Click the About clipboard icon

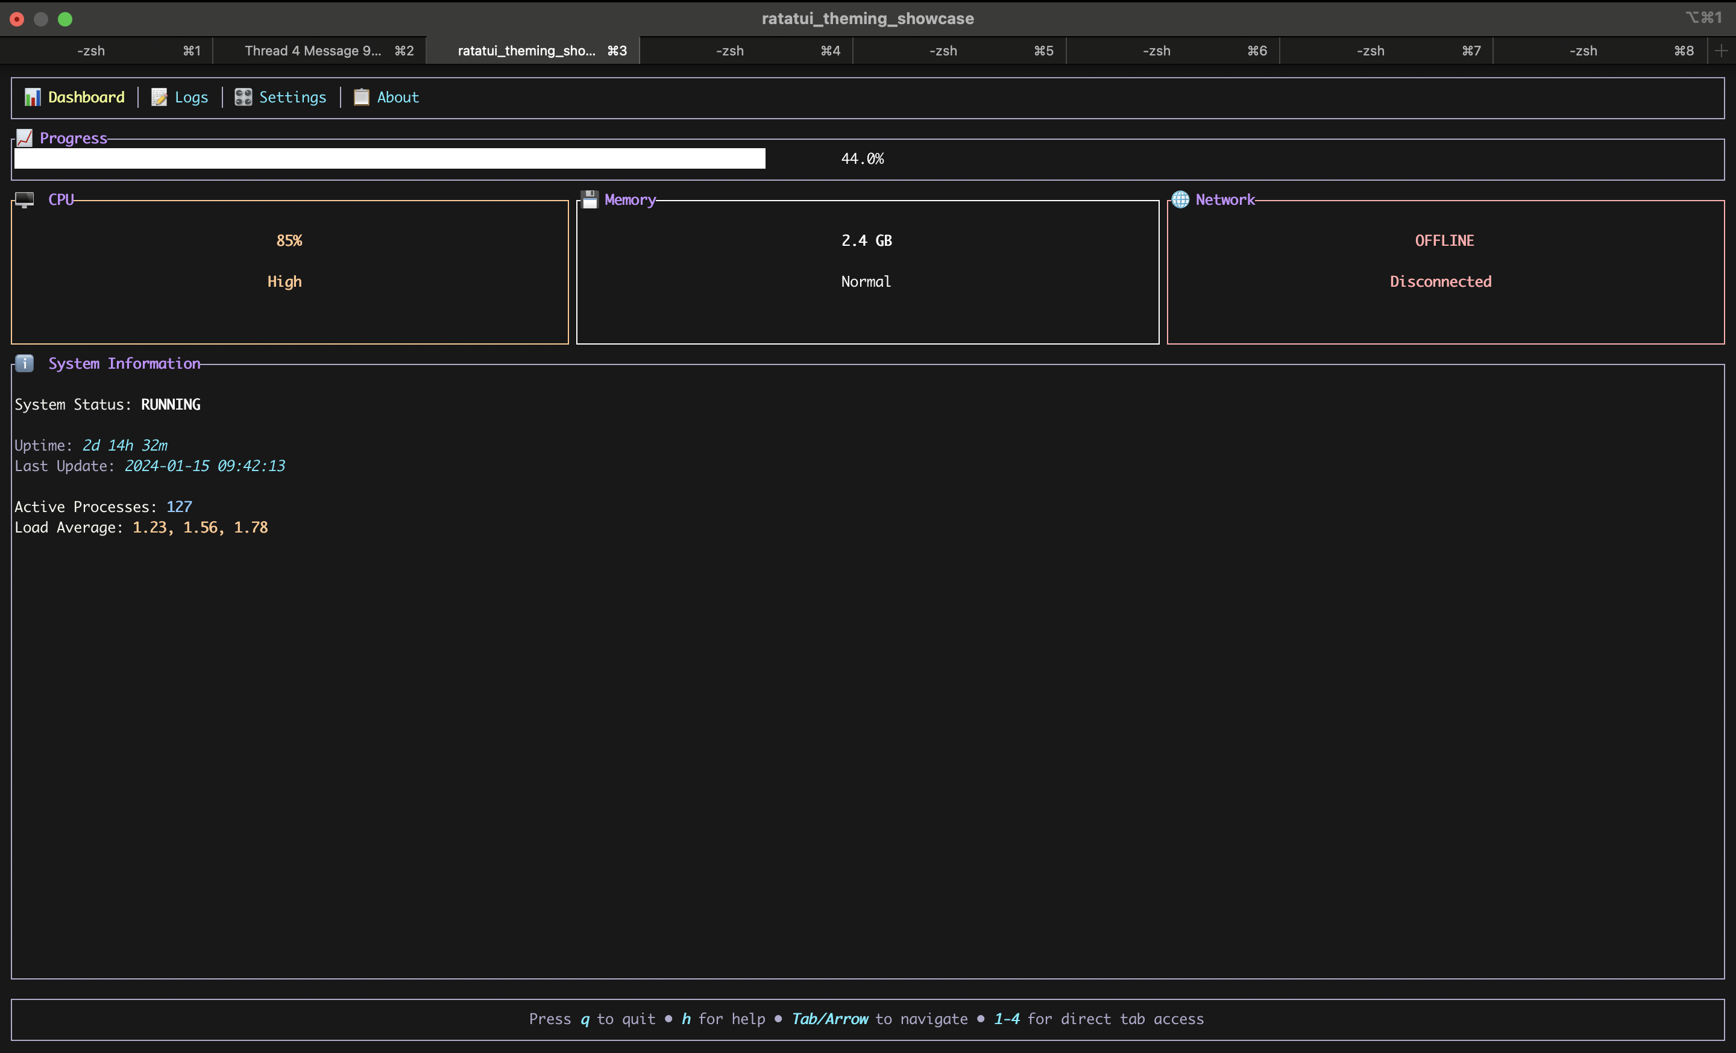362,97
